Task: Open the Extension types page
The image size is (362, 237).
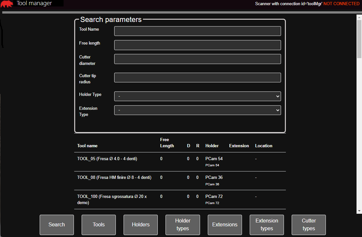Action: click(x=266, y=225)
